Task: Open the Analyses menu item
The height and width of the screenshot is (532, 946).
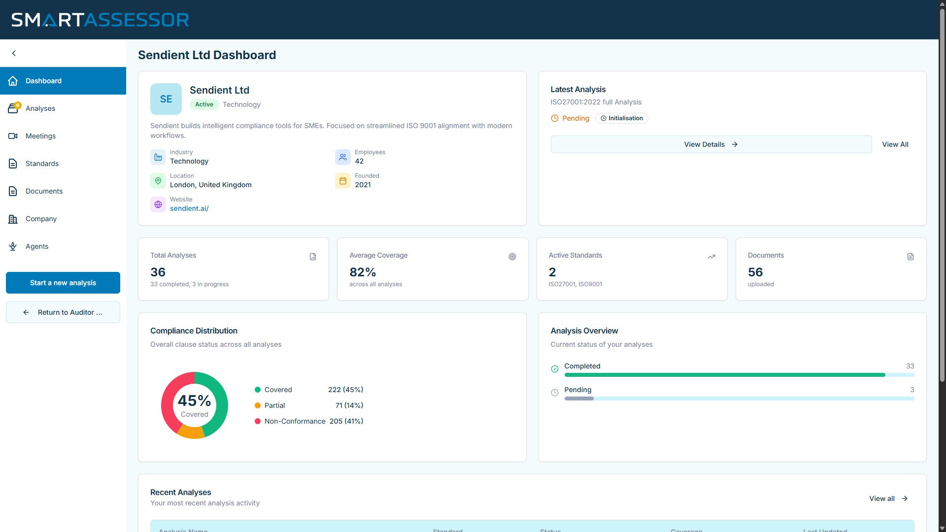Action: tap(40, 108)
